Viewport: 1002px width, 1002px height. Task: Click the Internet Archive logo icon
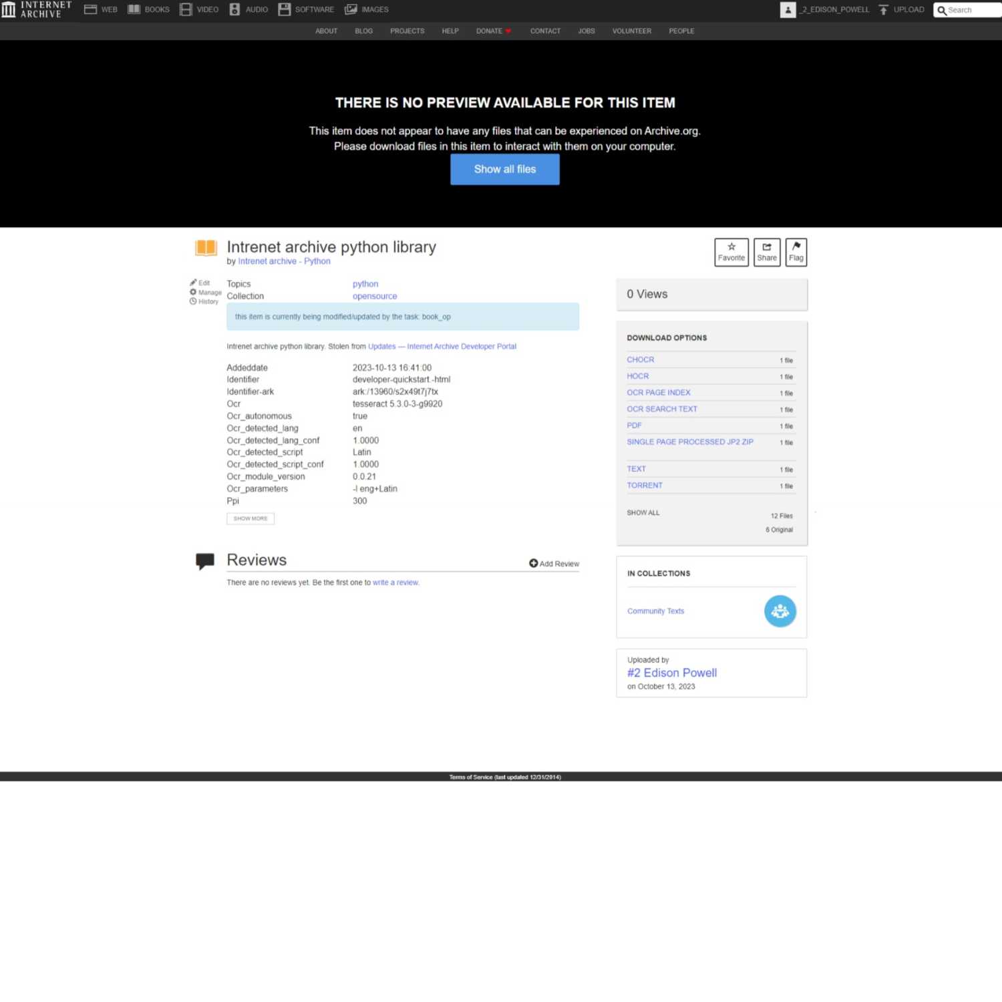pos(9,9)
